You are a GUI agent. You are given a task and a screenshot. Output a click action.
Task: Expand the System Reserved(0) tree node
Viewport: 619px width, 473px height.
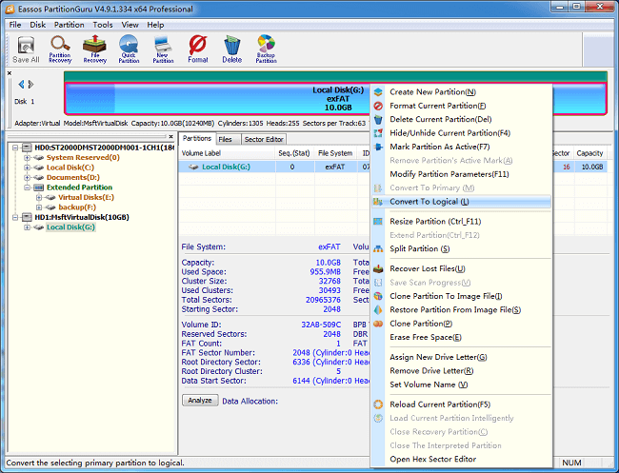[27, 158]
